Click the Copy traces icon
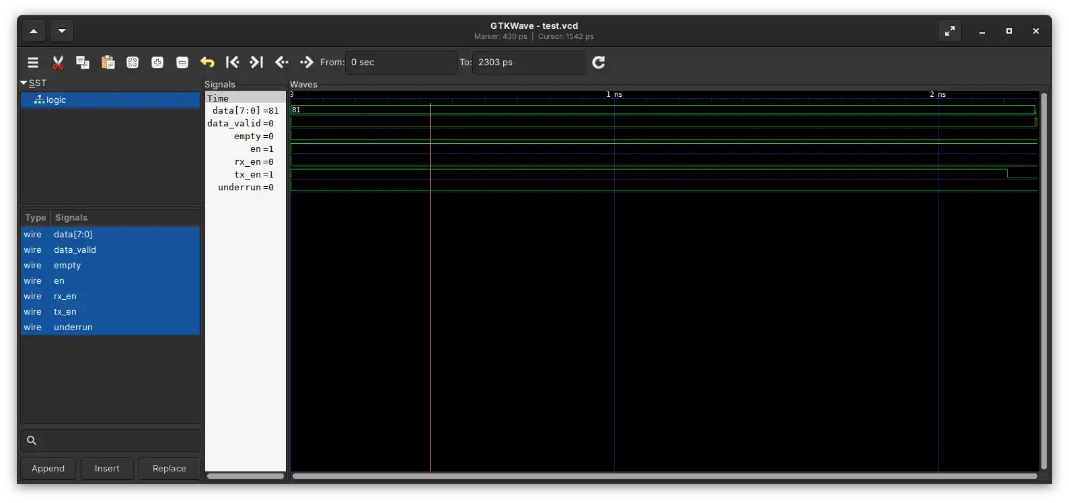The width and height of the screenshot is (1069, 503). (x=83, y=63)
